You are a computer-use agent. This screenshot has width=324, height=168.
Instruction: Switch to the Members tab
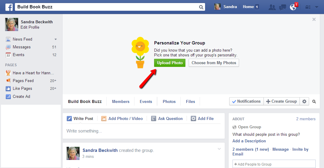[x=121, y=101]
